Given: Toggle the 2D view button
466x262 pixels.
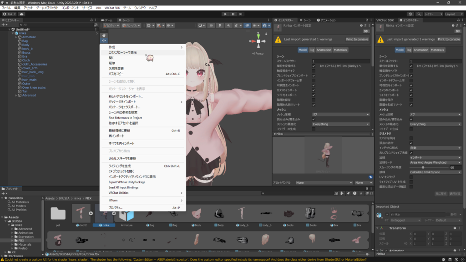Looking at the screenshot, I should (x=211, y=25).
